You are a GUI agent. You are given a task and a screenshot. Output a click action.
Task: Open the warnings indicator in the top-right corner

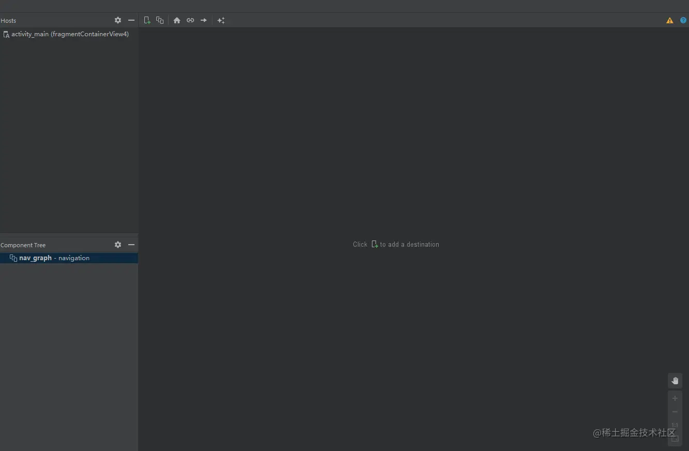pos(670,20)
